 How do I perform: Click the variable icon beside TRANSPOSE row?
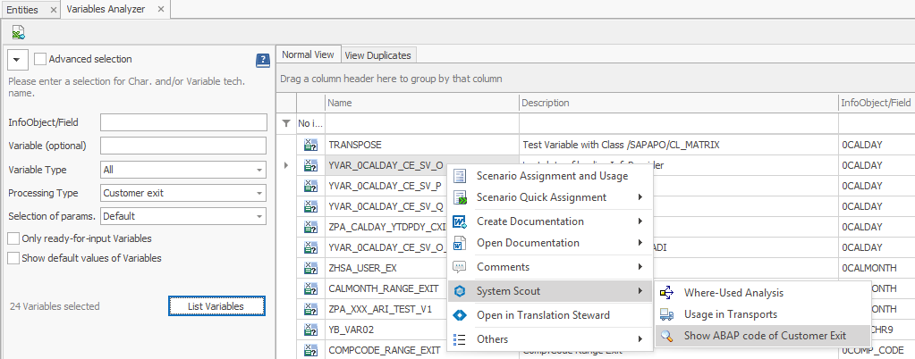[x=310, y=144]
